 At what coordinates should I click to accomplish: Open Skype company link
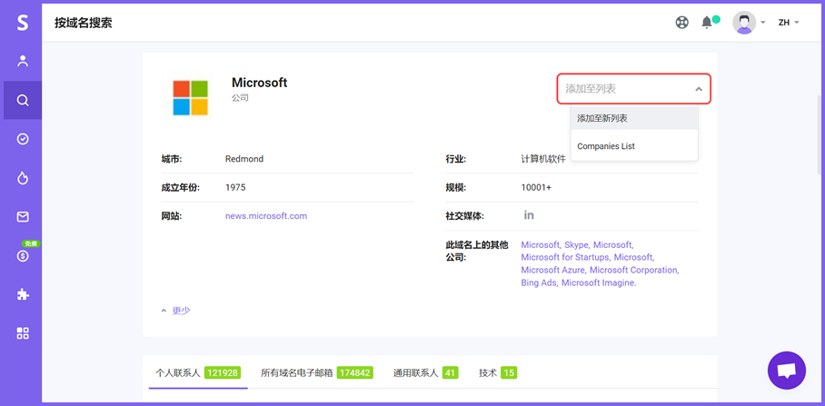pos(577,244)
